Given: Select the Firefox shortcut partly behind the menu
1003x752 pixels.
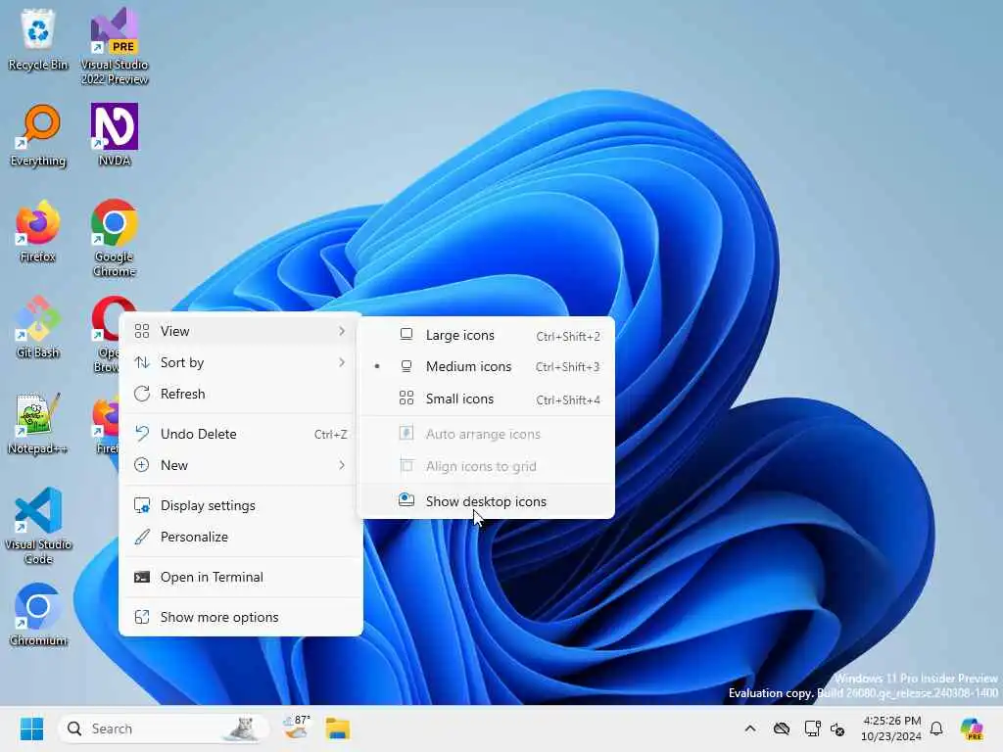Looking at the screenshot, I should click(106, 425).
